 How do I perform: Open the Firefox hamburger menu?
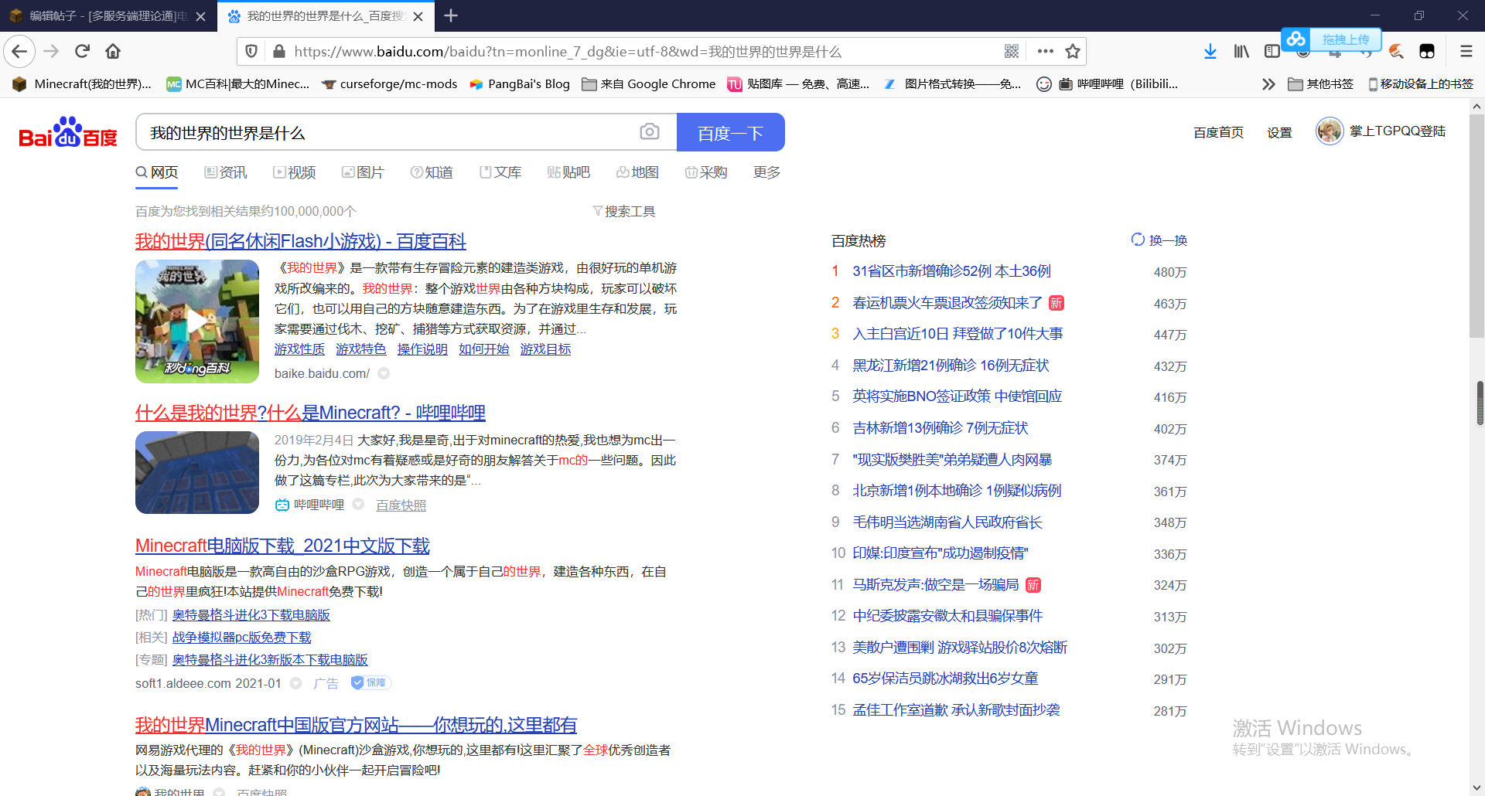coord(1466,52)
